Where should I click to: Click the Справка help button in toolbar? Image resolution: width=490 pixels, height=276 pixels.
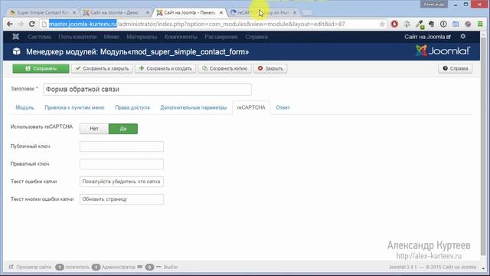[x=456, y=68]
